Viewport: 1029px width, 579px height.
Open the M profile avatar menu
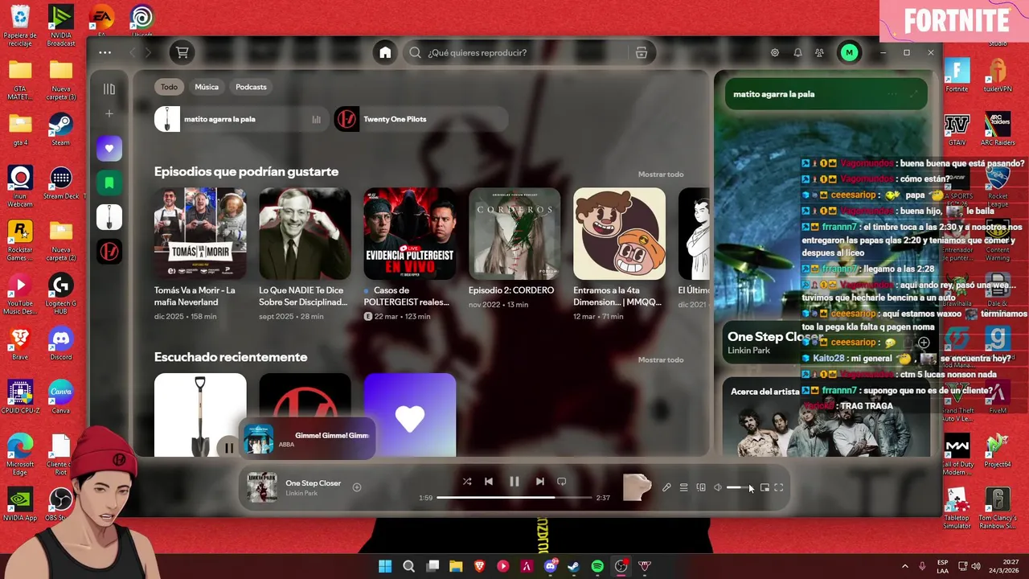[849, 52]
